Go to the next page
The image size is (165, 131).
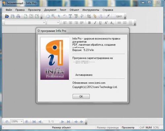click(x=63, y=122)
